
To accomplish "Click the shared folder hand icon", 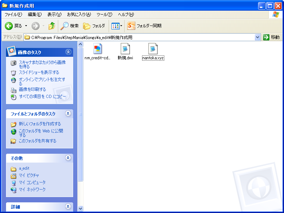I will click(13, 141).
